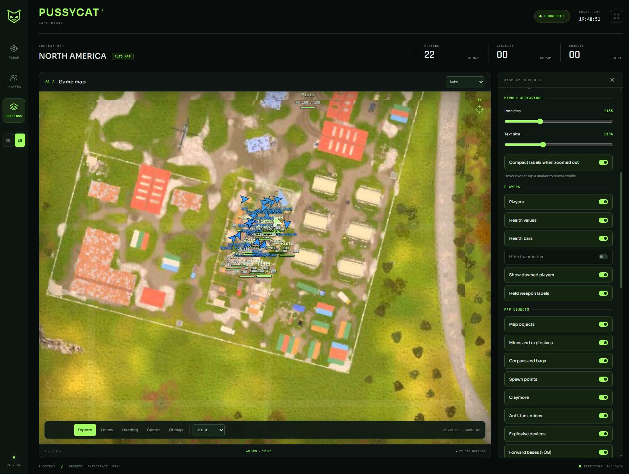Toggle Anti-tank mines switch

603,416
